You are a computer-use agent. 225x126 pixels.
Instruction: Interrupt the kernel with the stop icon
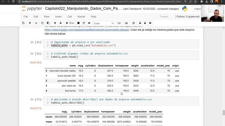[x=78, y=23]
